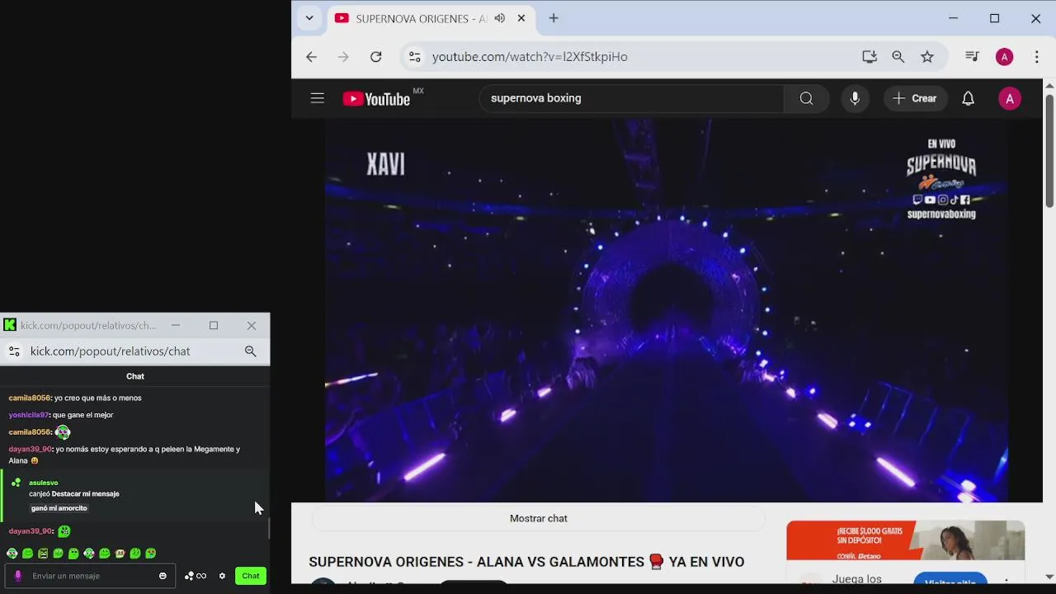
Task: Go back to the previous page in Chrome
Action: click(x=311, y=57)
